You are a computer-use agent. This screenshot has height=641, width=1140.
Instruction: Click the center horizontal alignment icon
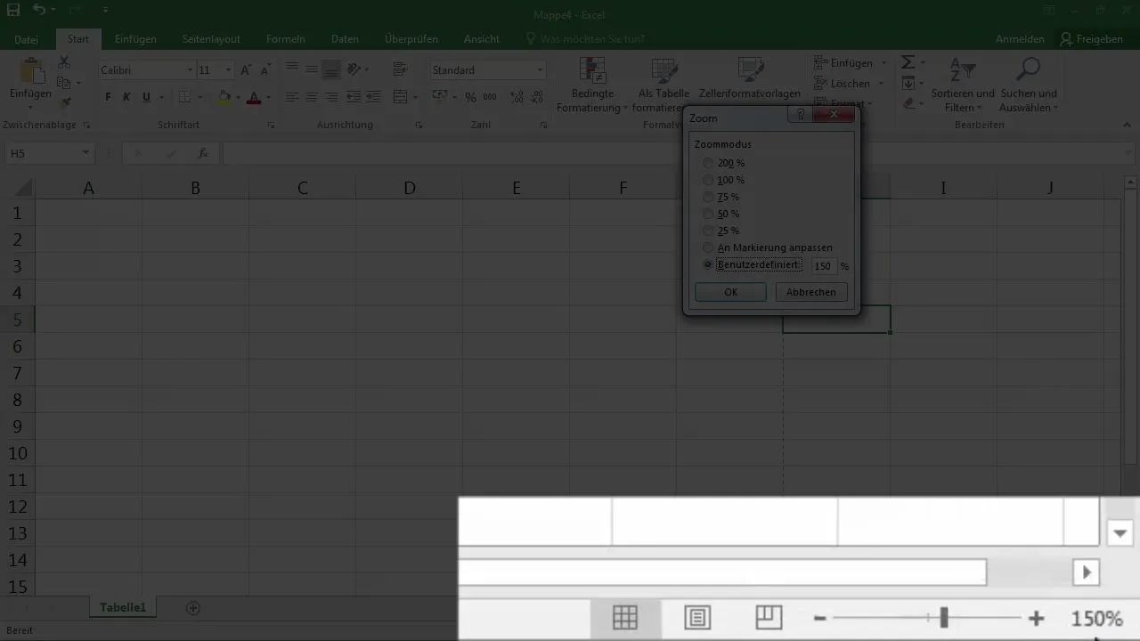pyautogui.click(x=312, y=97)
